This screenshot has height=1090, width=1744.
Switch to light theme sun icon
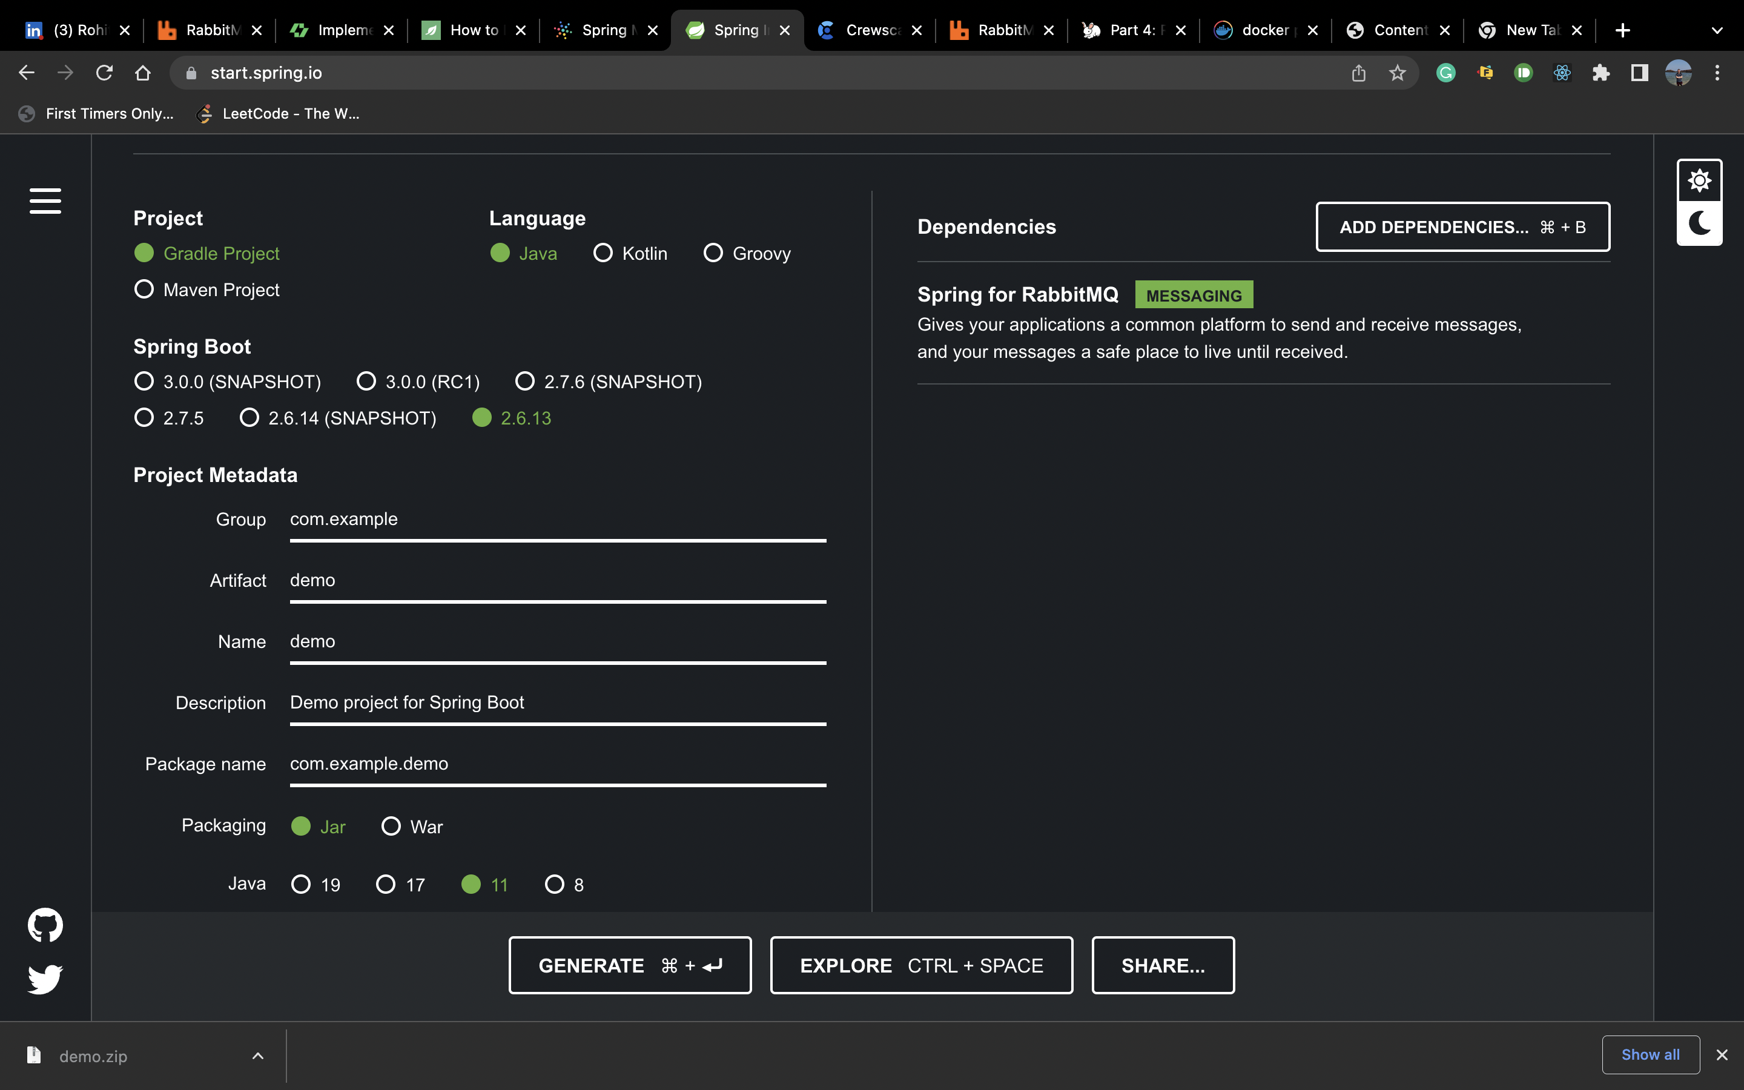pyautogui.click(x=1699, y=181)
